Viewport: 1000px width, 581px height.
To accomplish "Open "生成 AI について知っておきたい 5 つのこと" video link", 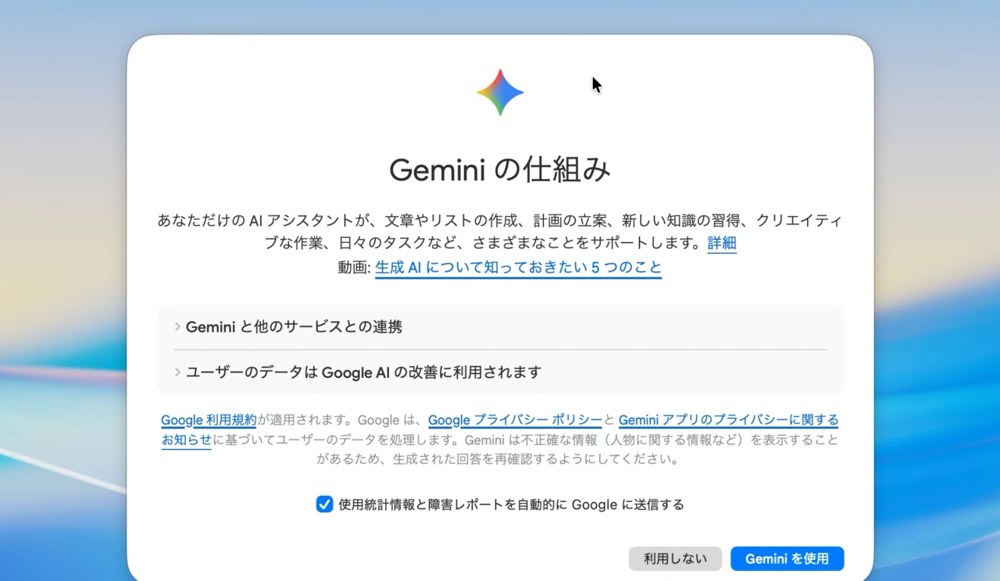I will point(517,267).
